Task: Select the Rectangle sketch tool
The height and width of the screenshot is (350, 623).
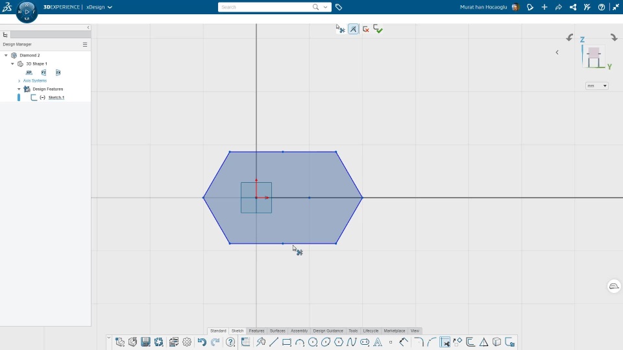Action: click(286, 342)
